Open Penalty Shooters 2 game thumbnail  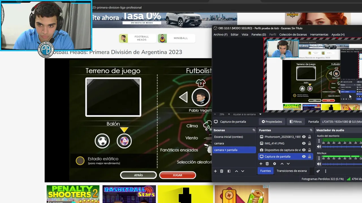(73, 194)
